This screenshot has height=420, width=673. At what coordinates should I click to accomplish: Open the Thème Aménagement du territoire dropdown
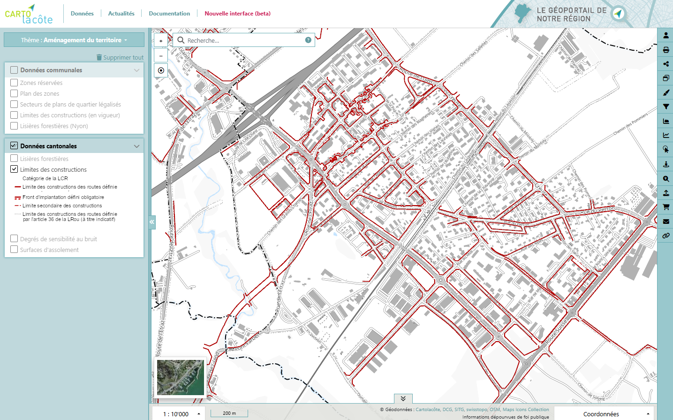(x=74, y=40)
